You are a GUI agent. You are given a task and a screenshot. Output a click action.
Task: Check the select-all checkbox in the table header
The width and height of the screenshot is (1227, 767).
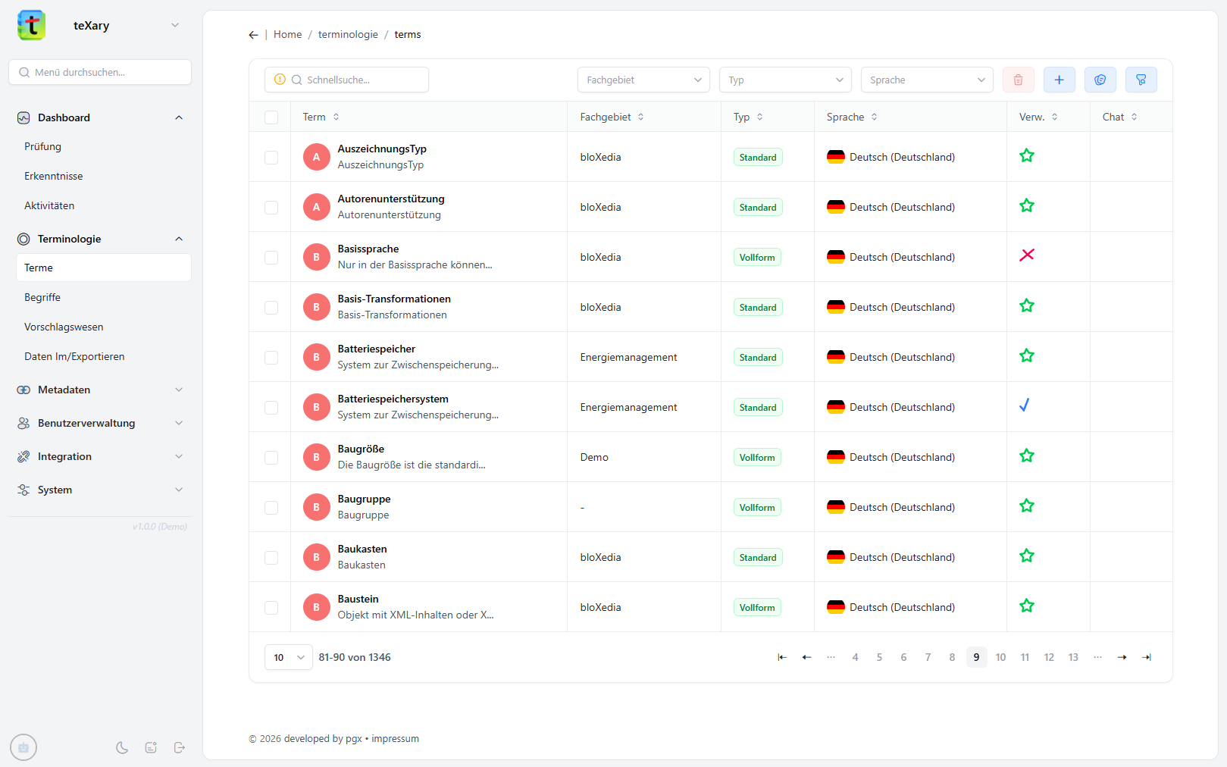(x=271, y=117)
